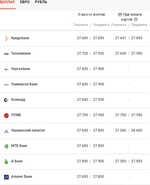Open the Универсал Банк link
This screenshot has height=185, width=150.
pos(24,84)
